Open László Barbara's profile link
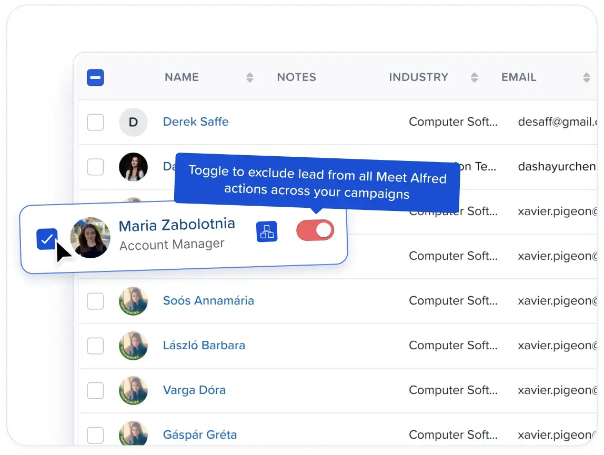604x455 pixels. click(204, 345)
